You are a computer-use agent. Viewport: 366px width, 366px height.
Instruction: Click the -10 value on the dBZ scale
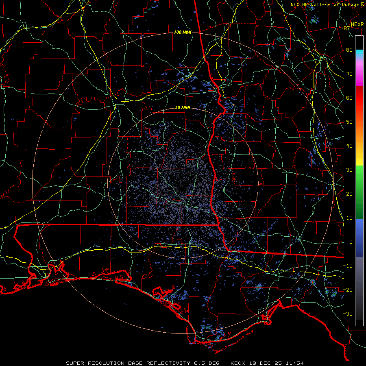point(348,266)
